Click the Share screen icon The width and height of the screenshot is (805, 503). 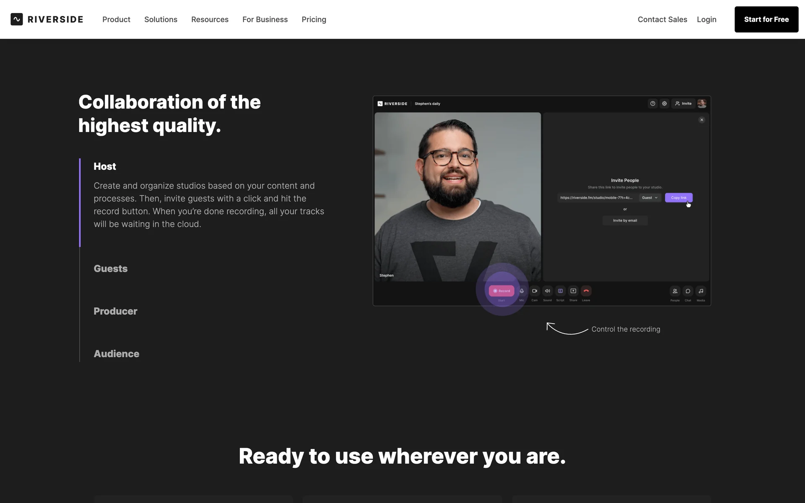click(573, 291)
